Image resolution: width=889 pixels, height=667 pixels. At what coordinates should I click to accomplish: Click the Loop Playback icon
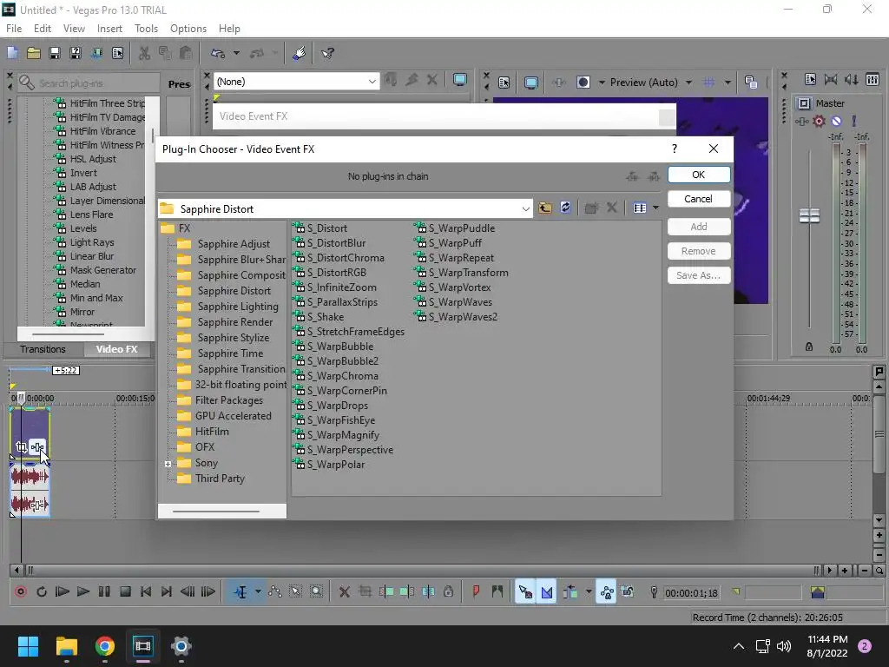(42, 592)
